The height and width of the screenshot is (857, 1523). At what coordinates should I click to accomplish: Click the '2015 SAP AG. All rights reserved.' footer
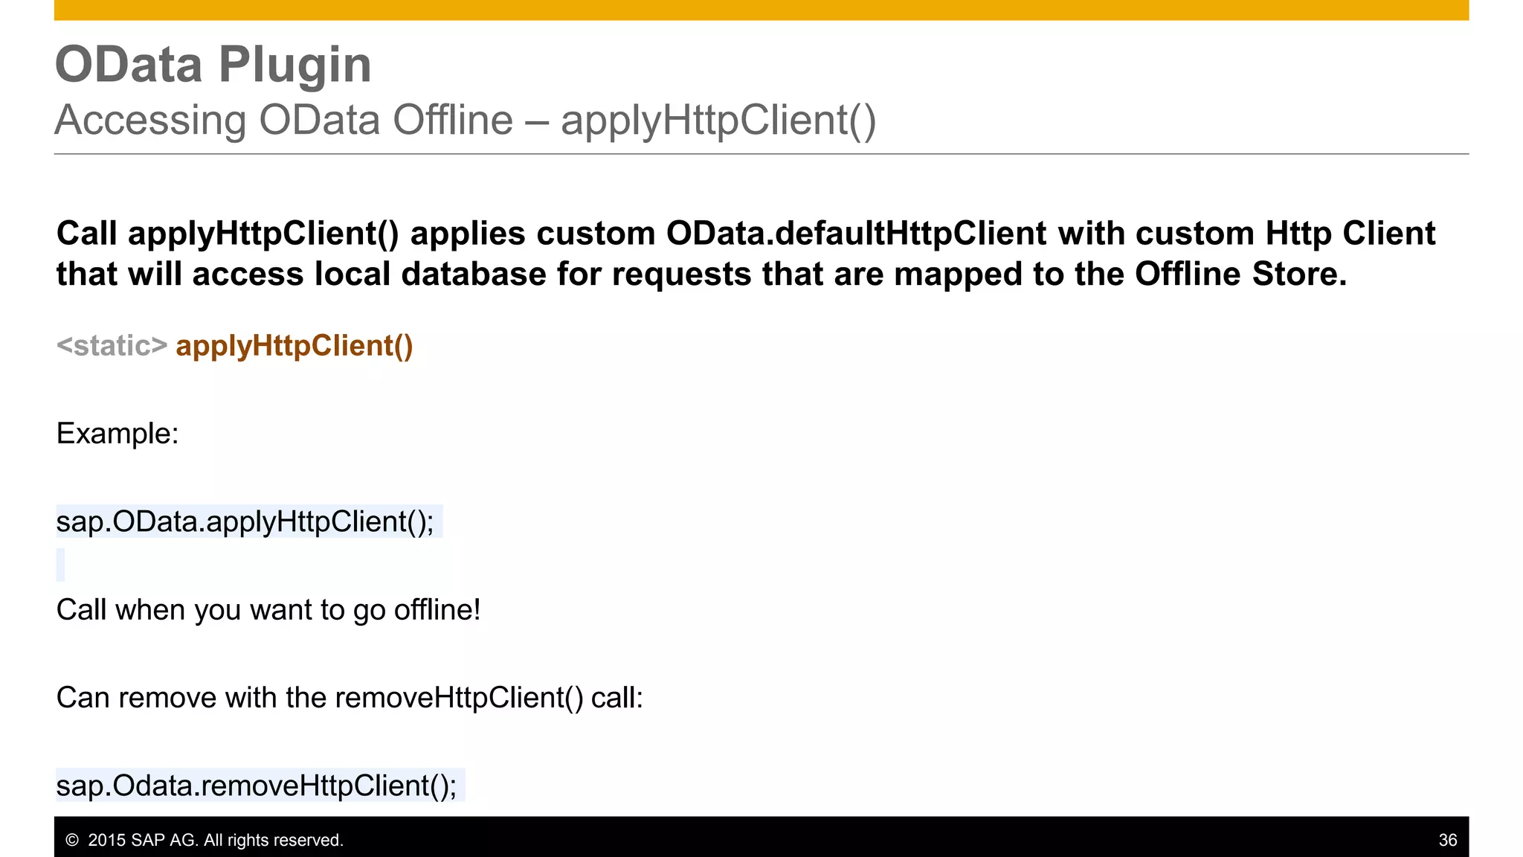coord(205,840)
